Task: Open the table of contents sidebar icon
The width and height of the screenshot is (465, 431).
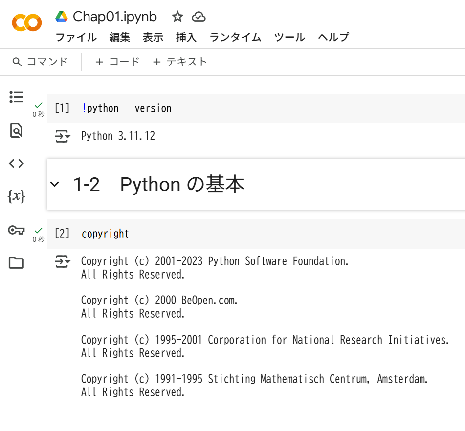Action: 16,97
